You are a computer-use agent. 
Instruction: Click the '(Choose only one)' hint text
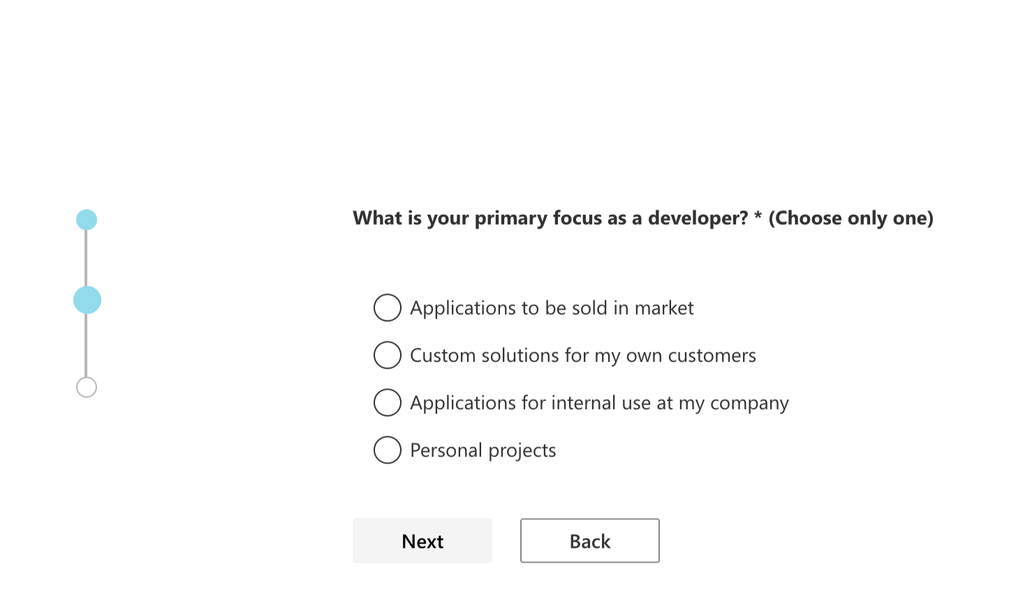[851, 218]
